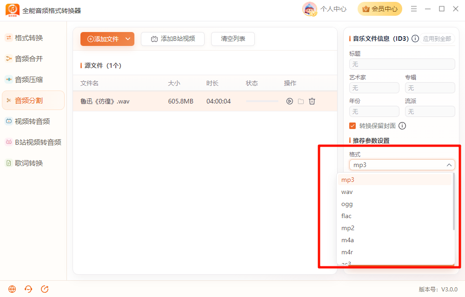Image resolution: width=465 pixels, height=297 pixels.
Task: Click the format dropdown list scrollbar
Action: coord(453,201)
